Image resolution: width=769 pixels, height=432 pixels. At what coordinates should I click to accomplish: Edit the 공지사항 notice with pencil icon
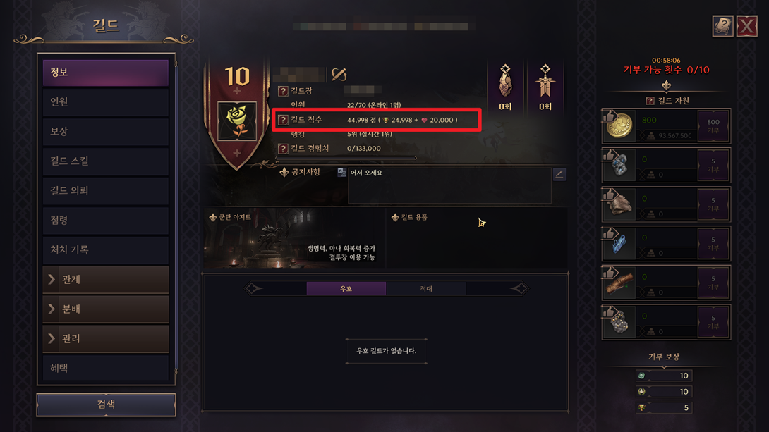tap(559, 174)
